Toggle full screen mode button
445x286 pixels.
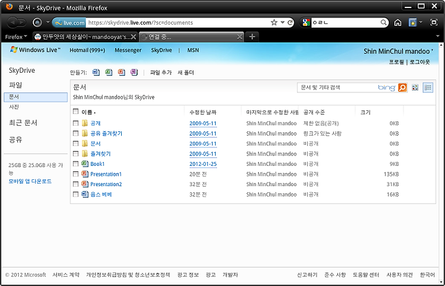[x=434, y=22]
